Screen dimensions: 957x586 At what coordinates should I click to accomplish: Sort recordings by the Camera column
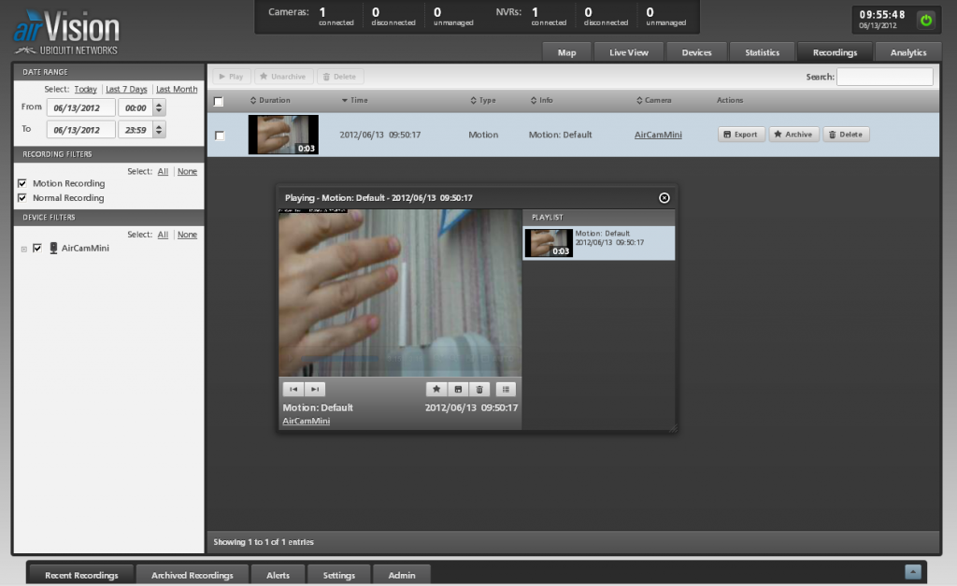[653, 100]
